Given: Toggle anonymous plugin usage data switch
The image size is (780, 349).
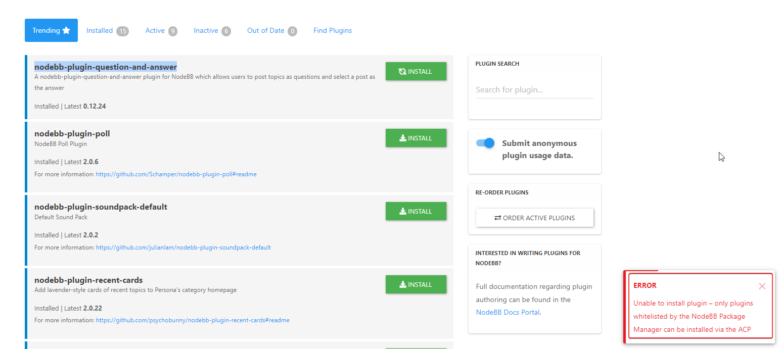Looking at the screenshot, I should tap(485, 143).
